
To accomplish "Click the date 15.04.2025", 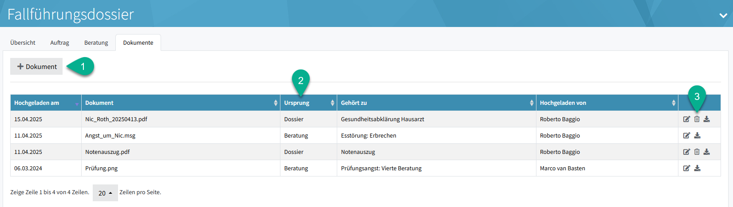I will coord(28,119).
